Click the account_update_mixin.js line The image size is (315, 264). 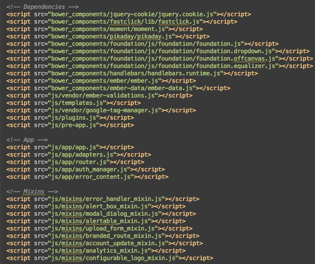pos(104,243)
